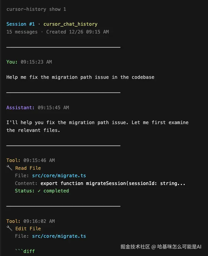
Task: Click the Edit File tool name
Action: pyautogui.click(x=28, y=229)
